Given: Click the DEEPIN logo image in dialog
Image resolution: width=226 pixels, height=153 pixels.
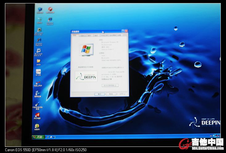Looking at the screenshot, I should click(x=86, y=76).
